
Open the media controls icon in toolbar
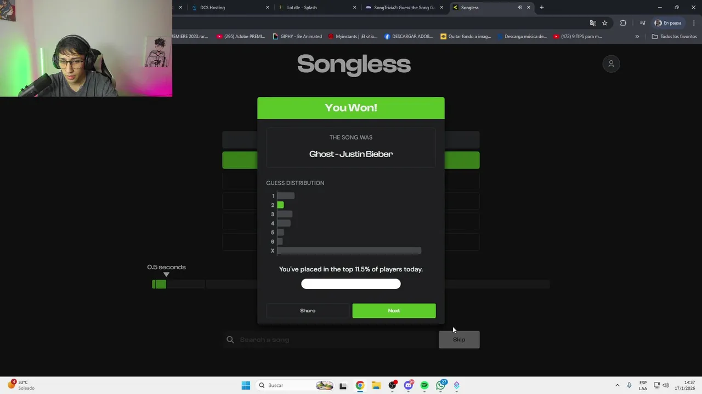coord(643,23)
